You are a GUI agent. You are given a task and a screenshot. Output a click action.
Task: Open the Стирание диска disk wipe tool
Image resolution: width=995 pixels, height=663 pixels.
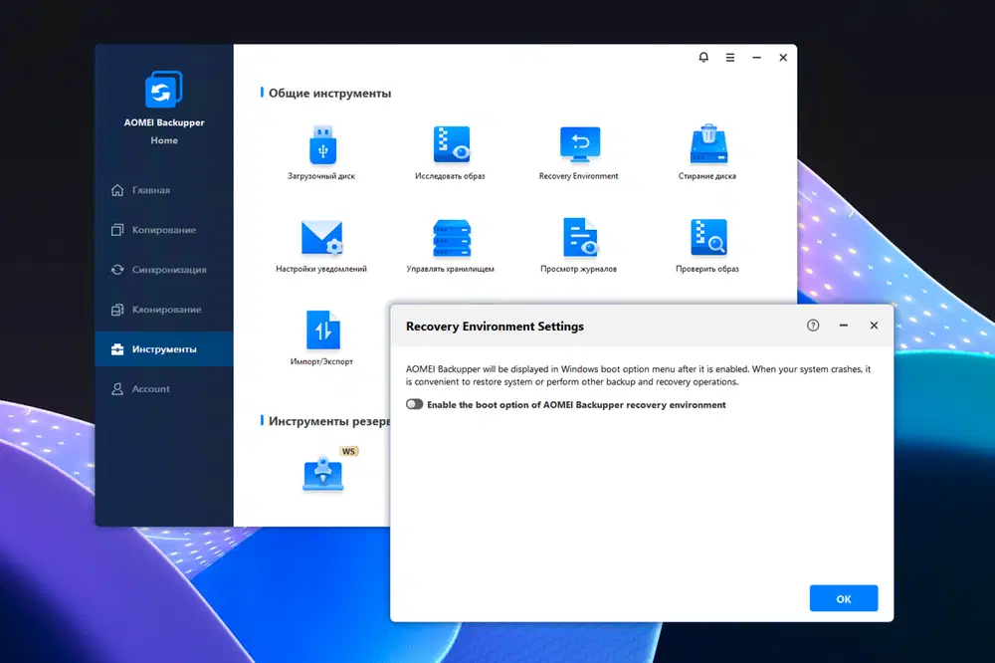(x=707, y=152)
